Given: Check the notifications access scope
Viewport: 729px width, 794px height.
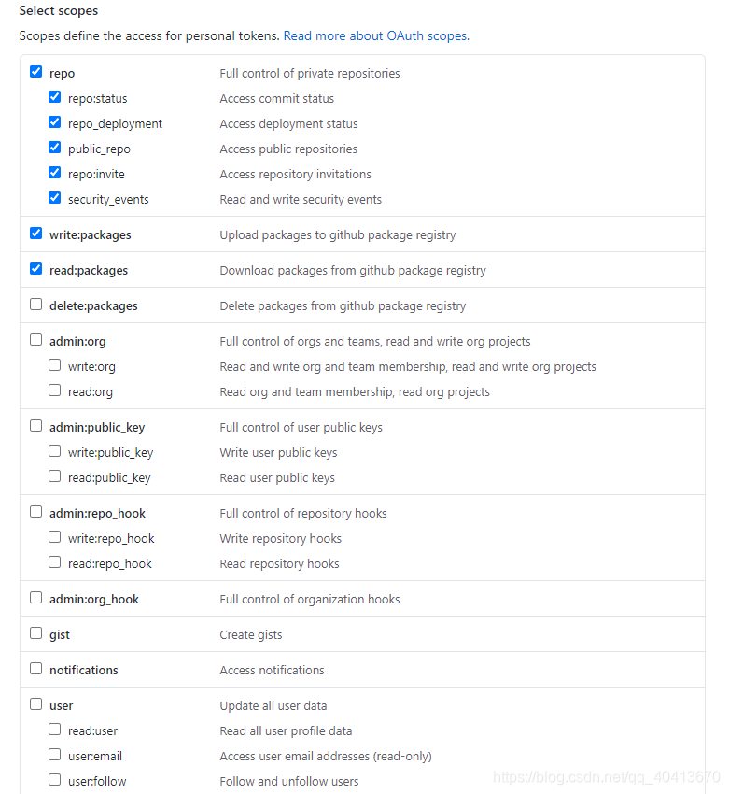Looking at the screenshot, I should coord(35,668).
